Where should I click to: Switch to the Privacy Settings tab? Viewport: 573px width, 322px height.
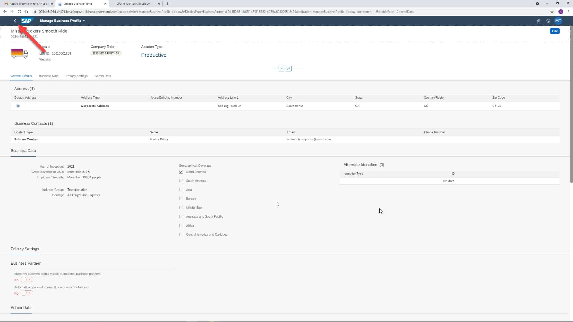tap(77, 76)
